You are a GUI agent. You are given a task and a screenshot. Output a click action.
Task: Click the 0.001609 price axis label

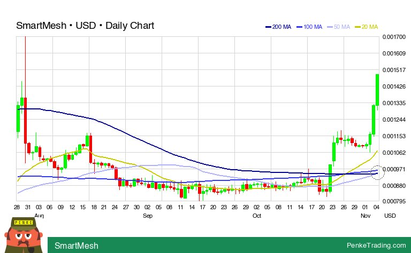click(394, 53)
